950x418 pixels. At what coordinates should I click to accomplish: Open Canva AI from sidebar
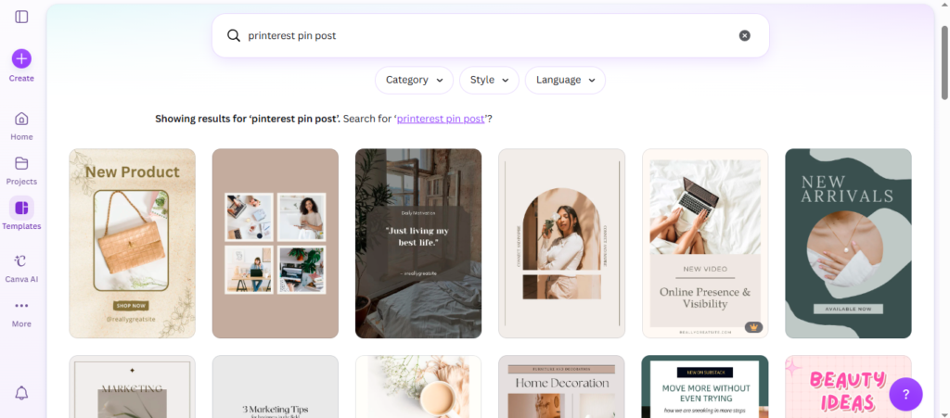click(21, 268)
